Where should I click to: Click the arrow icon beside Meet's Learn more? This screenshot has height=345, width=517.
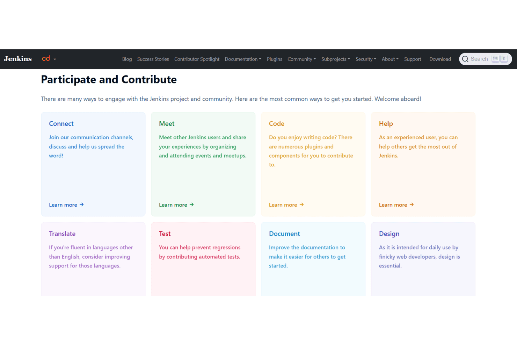192,205
